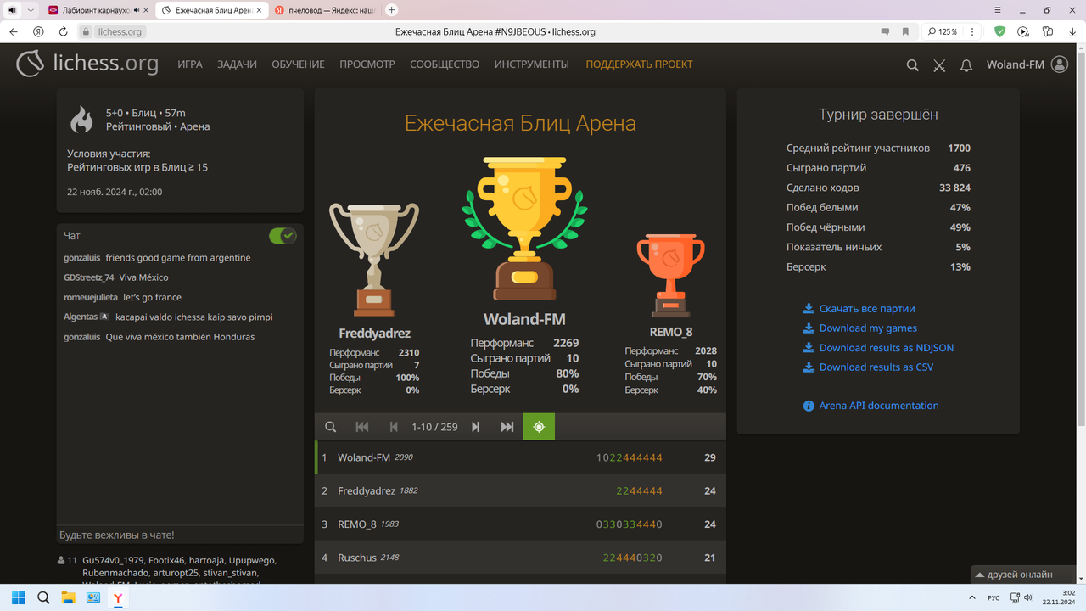Open Algentas profile in chat
Screen dimensions: 1086x611
point(81,317)
